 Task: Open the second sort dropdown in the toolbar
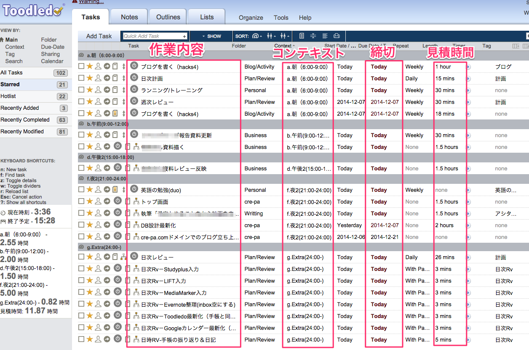pyautogui.click(x=271, y=36)
